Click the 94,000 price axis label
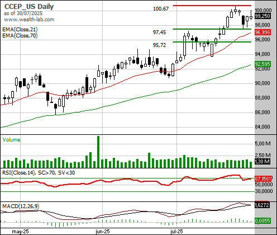Viewport: 277px width, 235px height. (262, 54)
